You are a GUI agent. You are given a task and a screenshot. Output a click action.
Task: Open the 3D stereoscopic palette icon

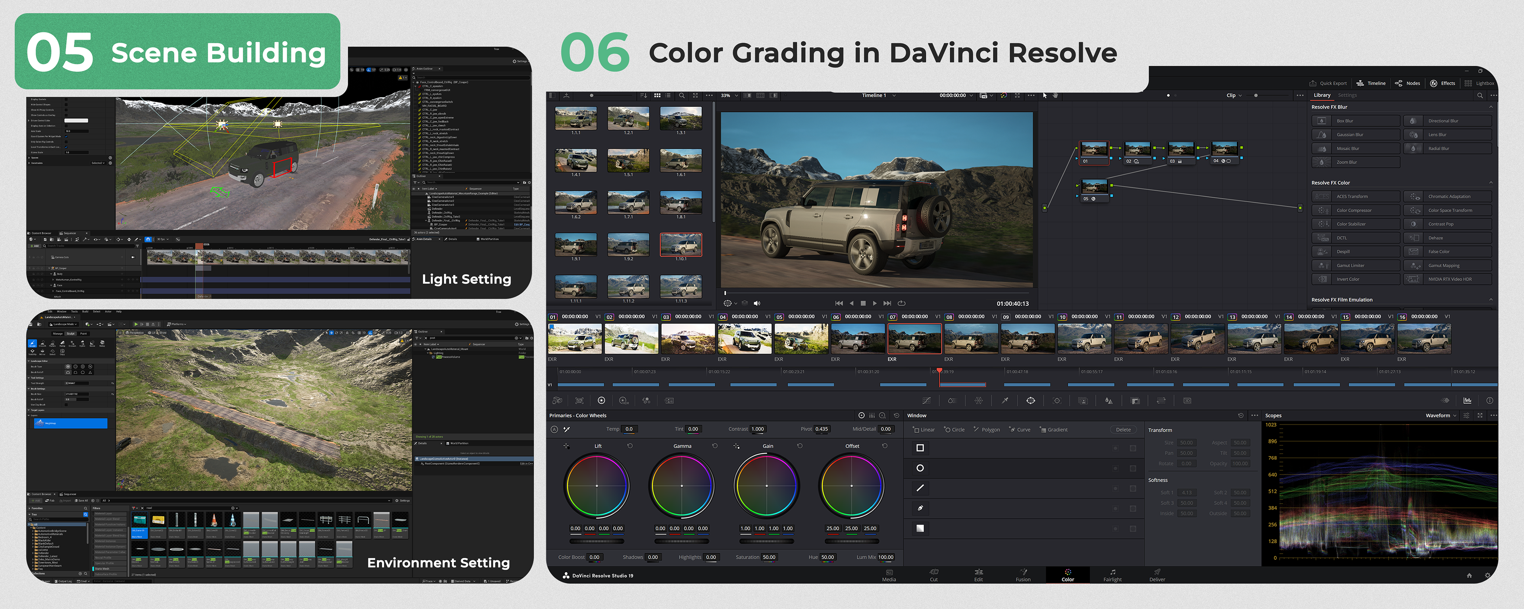click(1187, 401)
